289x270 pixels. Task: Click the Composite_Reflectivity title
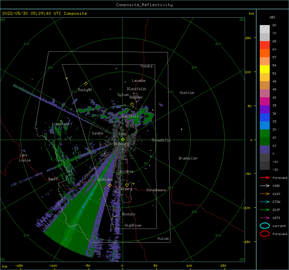tap(144, 5)
